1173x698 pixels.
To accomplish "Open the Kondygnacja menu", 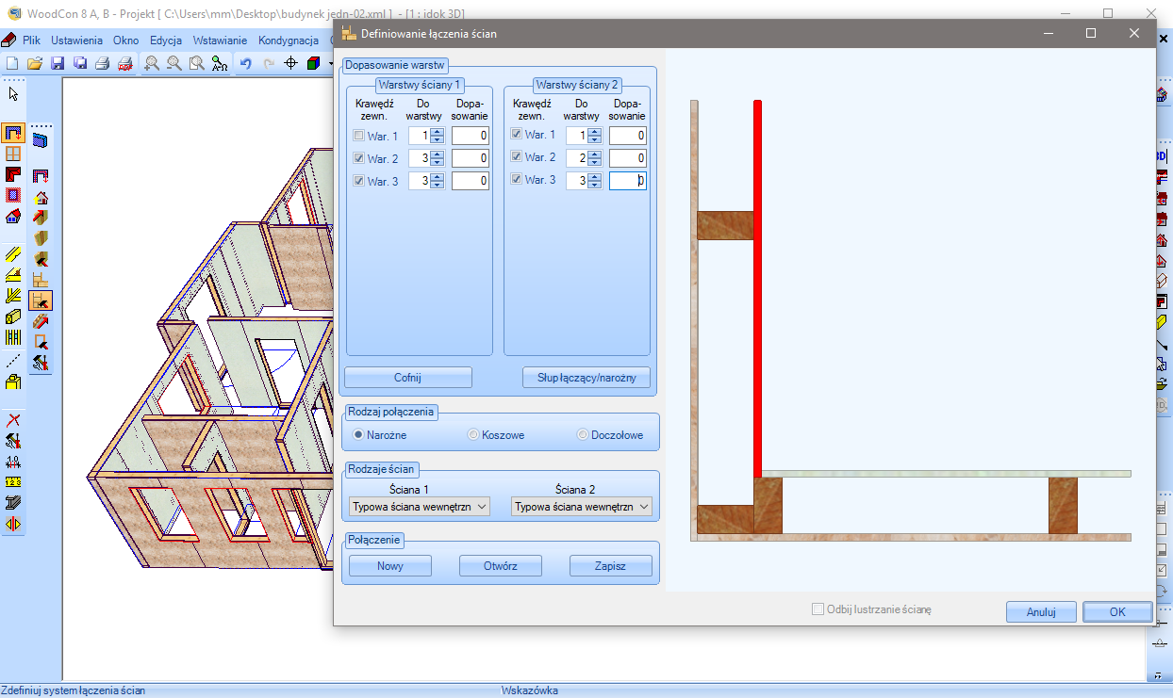I will (x=289, y=41).
